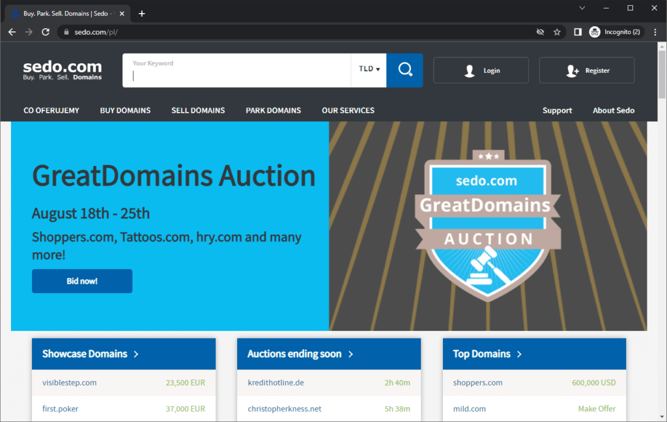Click the Register button
This screenshot has width=667, height=422.
coord(586,70)
